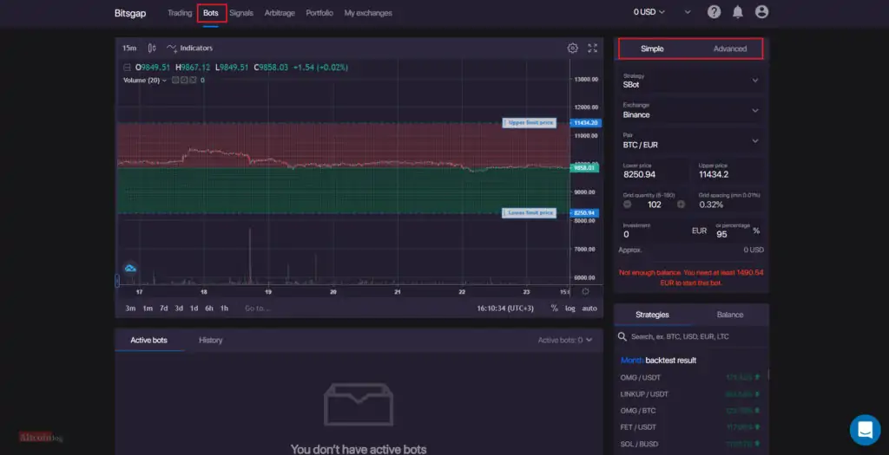Click the Upper limit price line label
The height and width of the screenshot is (455, 889).
[x=529, y=122]
